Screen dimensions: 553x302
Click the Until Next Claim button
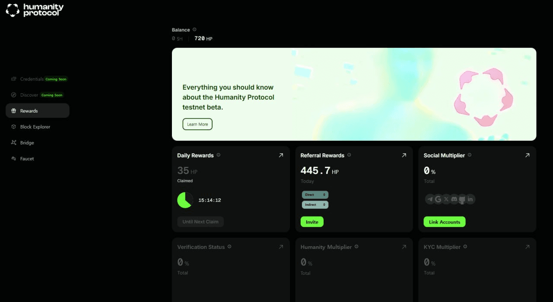[200, 222]
